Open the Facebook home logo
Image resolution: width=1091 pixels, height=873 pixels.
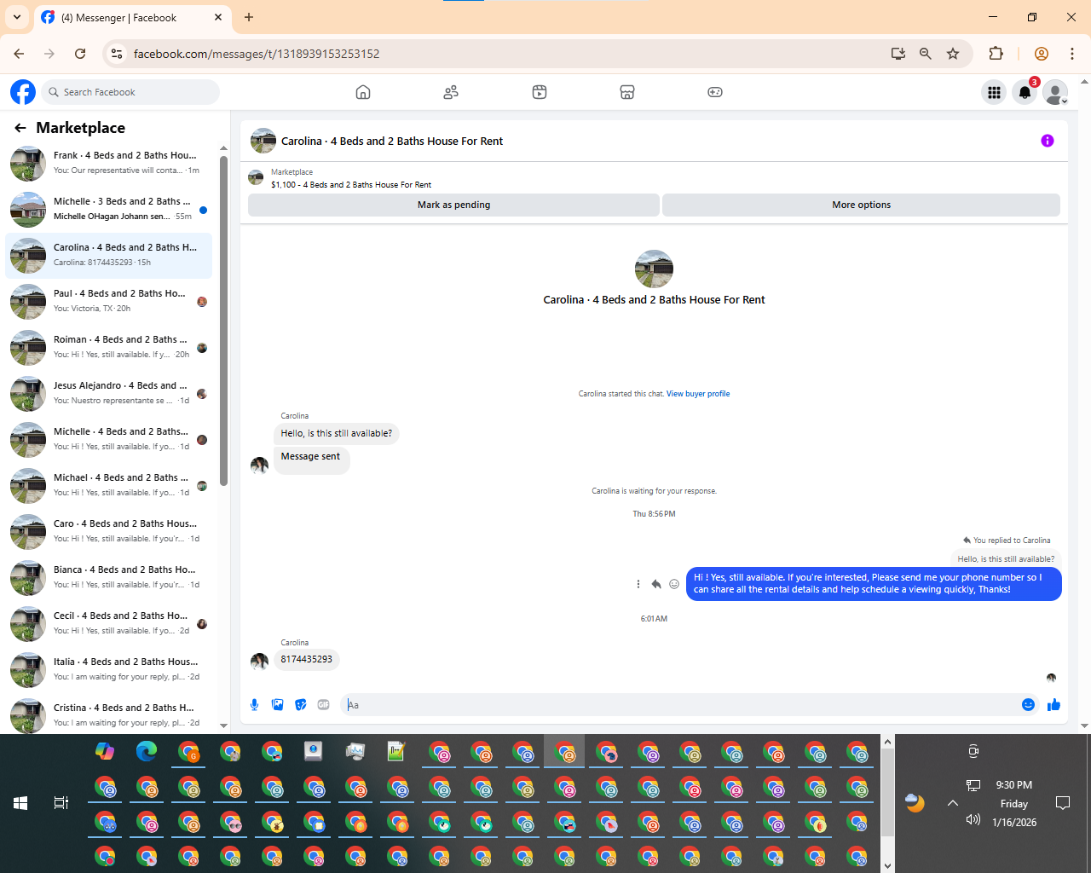click(23, 92)
